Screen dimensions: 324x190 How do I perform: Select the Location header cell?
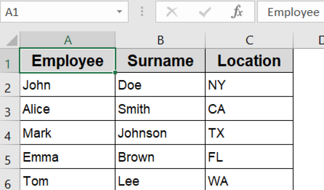coord(249,61)
